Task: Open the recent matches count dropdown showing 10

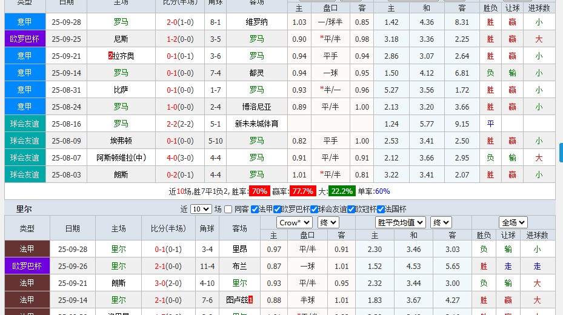Action: pyautogui.click(x=201, y=210)
